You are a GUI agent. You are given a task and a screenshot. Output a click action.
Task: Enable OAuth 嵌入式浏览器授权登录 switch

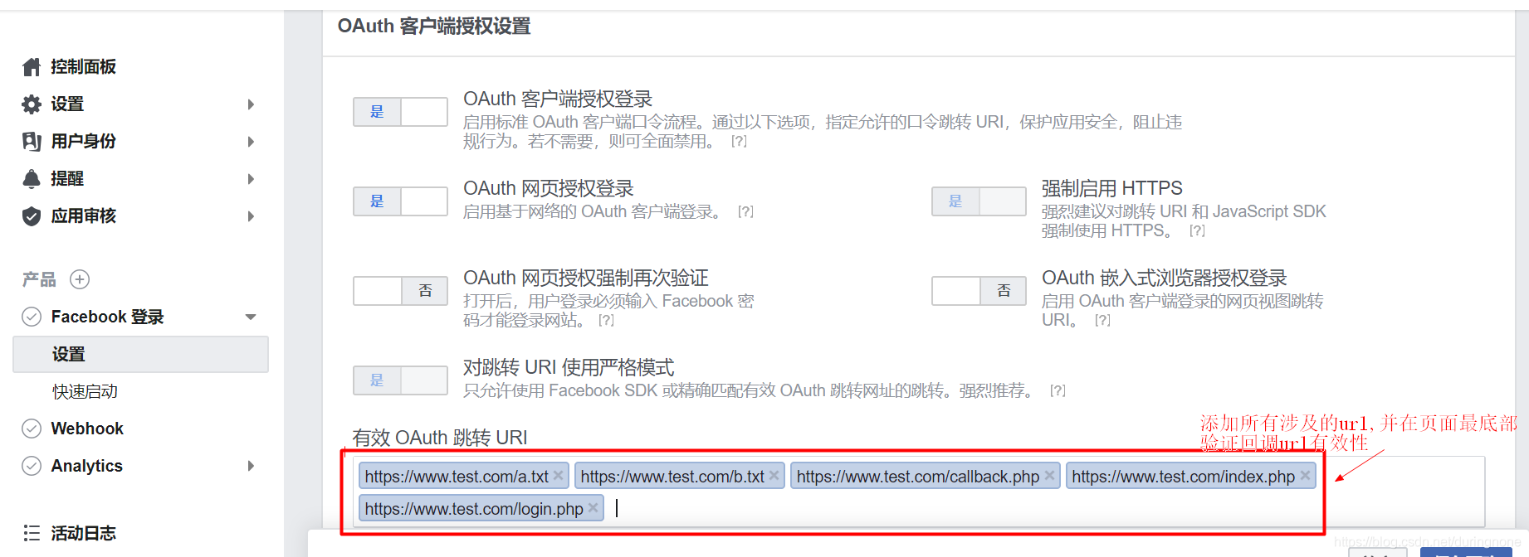[979, 291]
